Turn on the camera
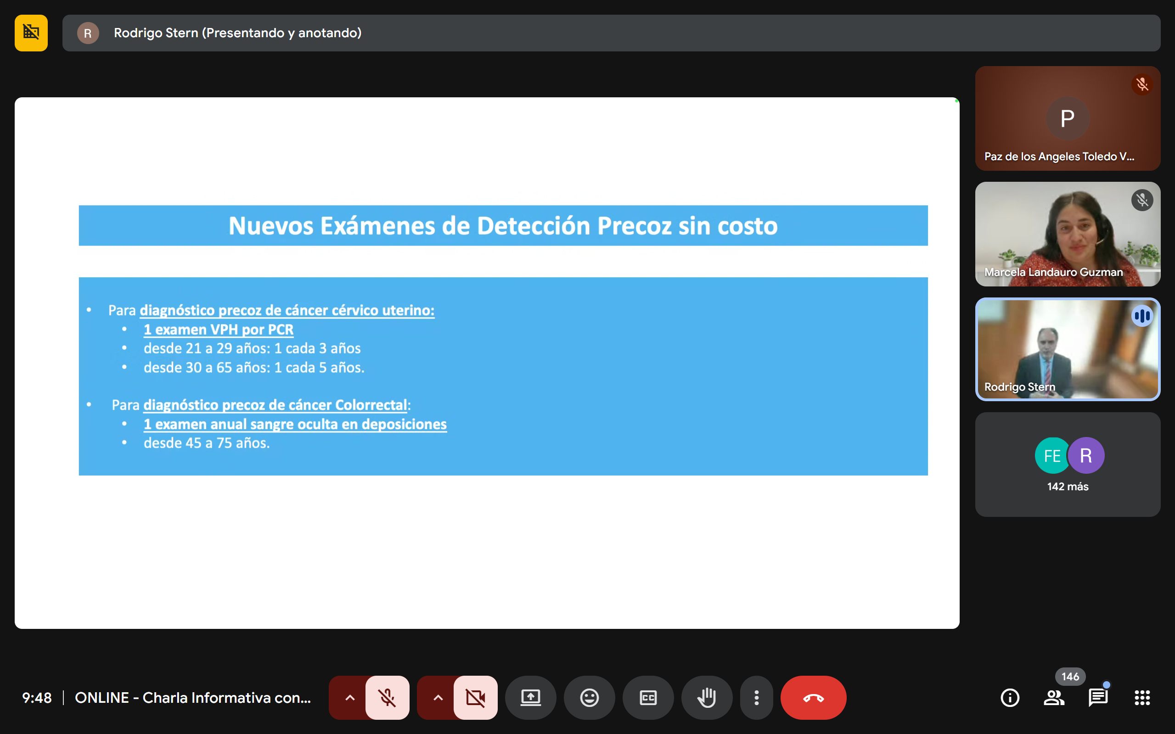The height and width of the screenshot is (734, 1175). (475, 698)
